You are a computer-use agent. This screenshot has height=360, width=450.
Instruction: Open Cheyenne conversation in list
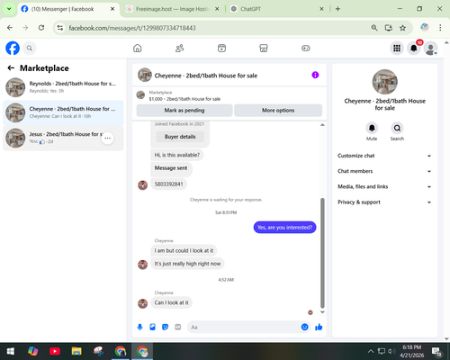(63, 112)
